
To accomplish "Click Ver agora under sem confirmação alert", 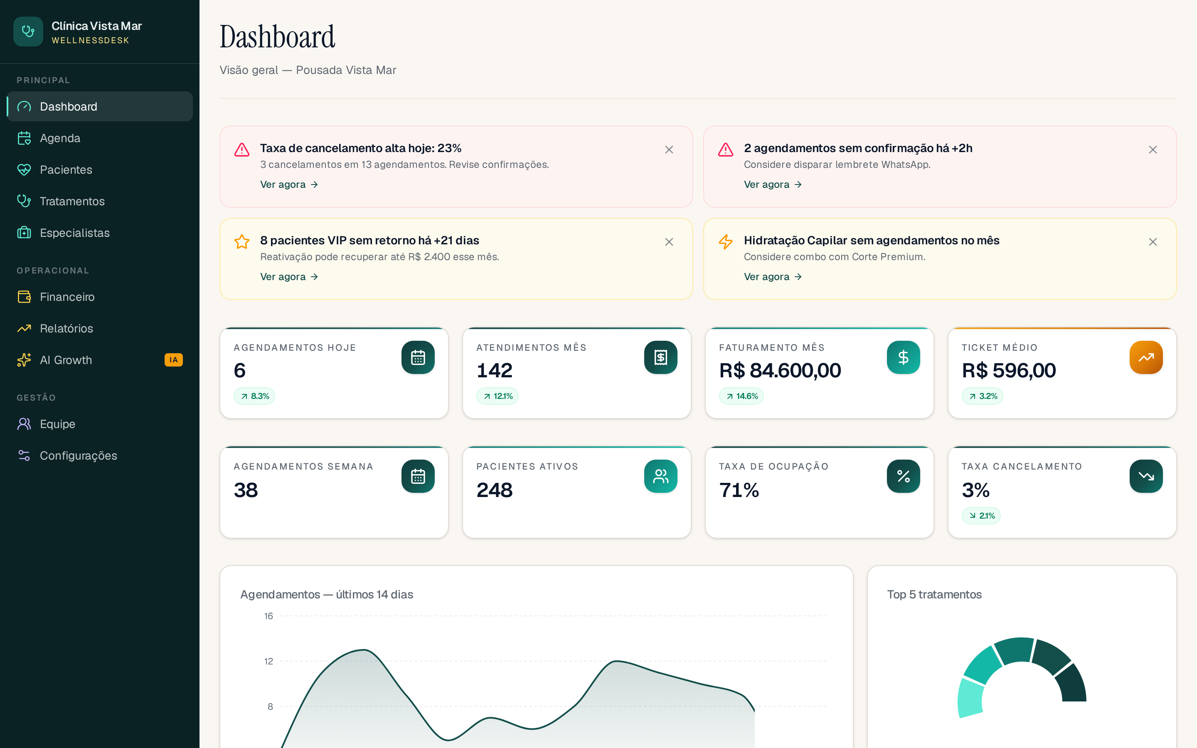I will click(x=773, y=185).
